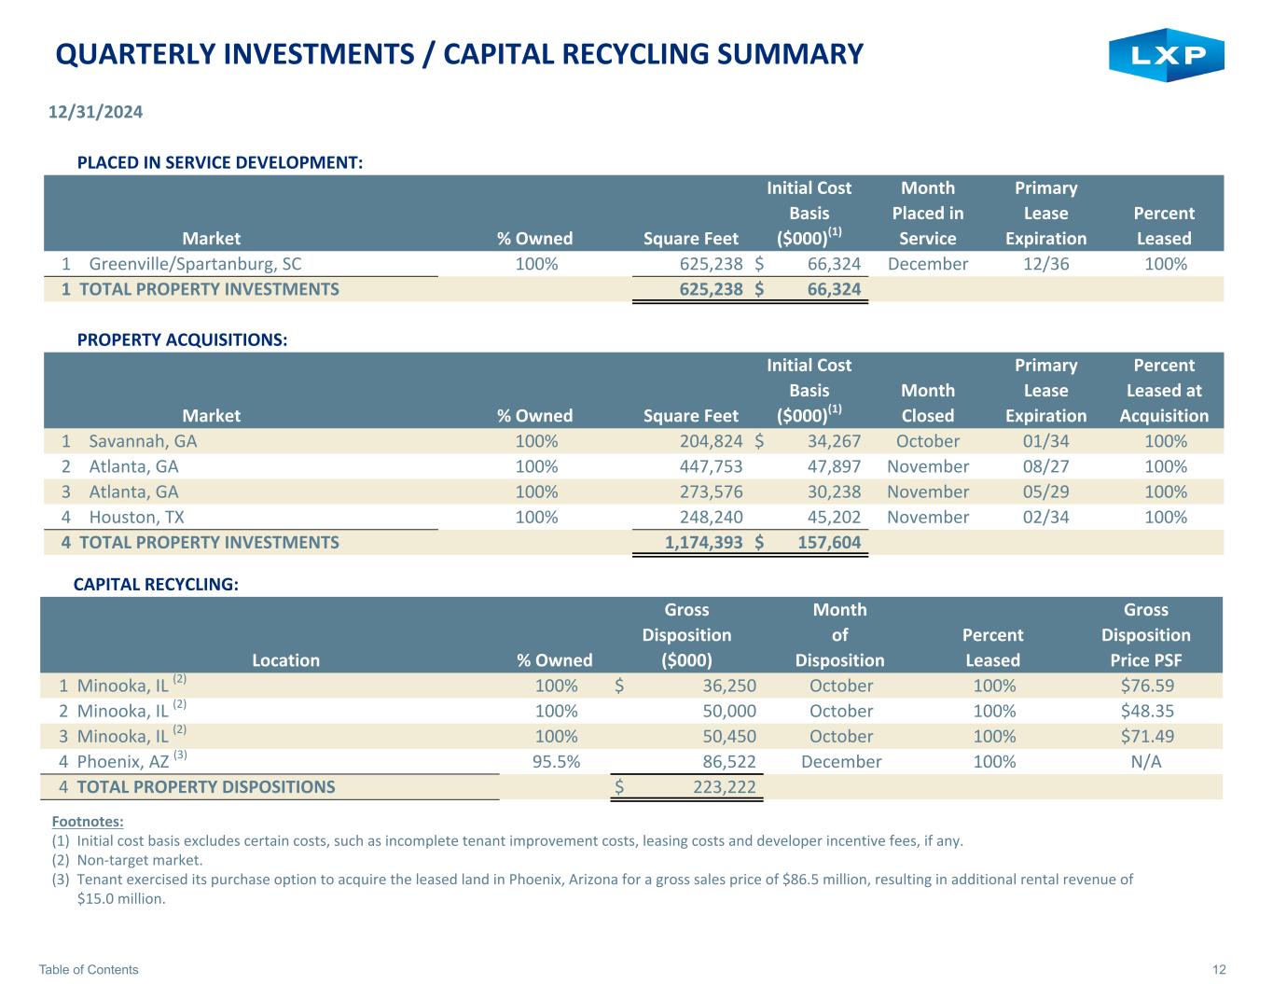Select the $48.35 price PSF value

pyautogui.click(x=1147, y=711)
